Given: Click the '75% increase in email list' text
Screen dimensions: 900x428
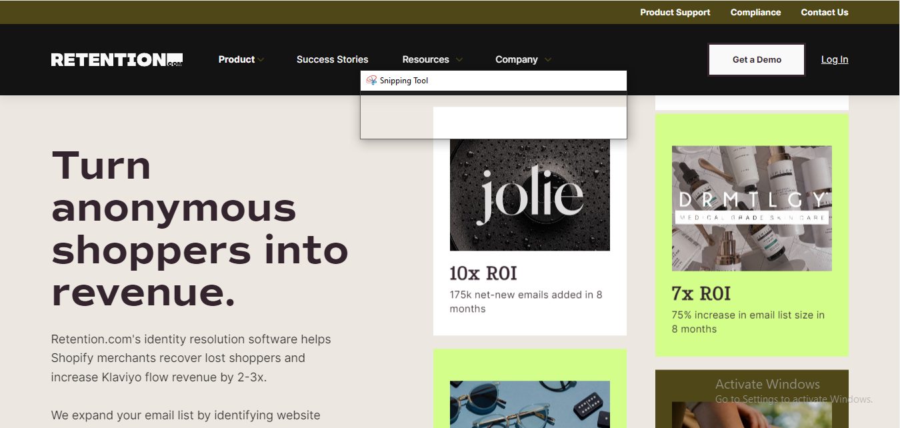Looking at the screenshot, I should pyautogui.click(x=748, y=322).
